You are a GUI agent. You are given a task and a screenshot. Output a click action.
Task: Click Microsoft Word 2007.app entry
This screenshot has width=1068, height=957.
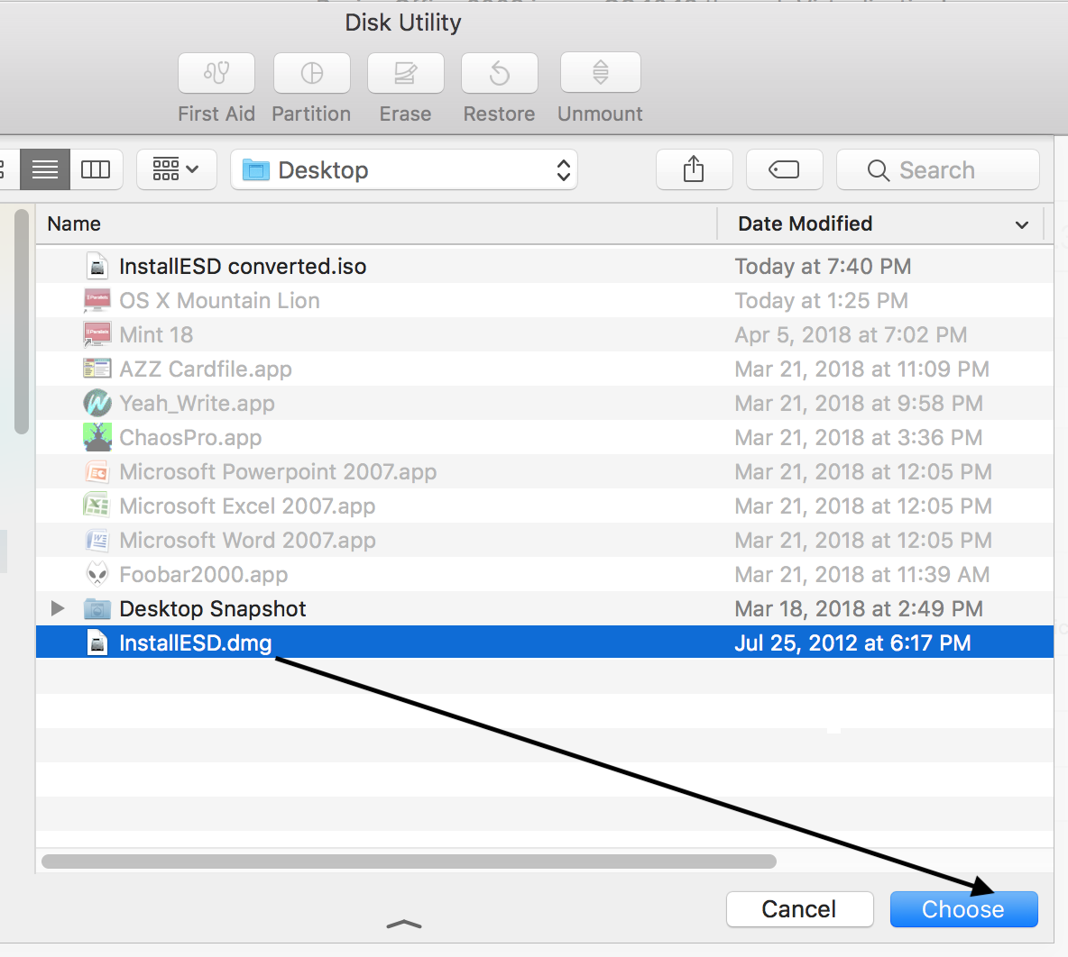pos(545,540)
